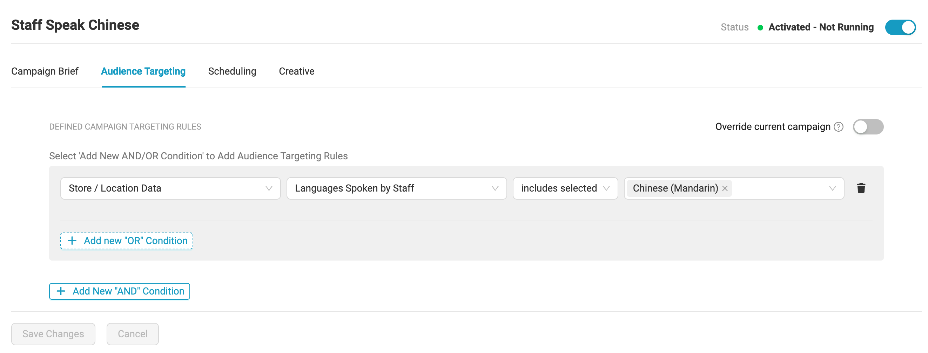Toggle the campaign Activated status switch

900,27
